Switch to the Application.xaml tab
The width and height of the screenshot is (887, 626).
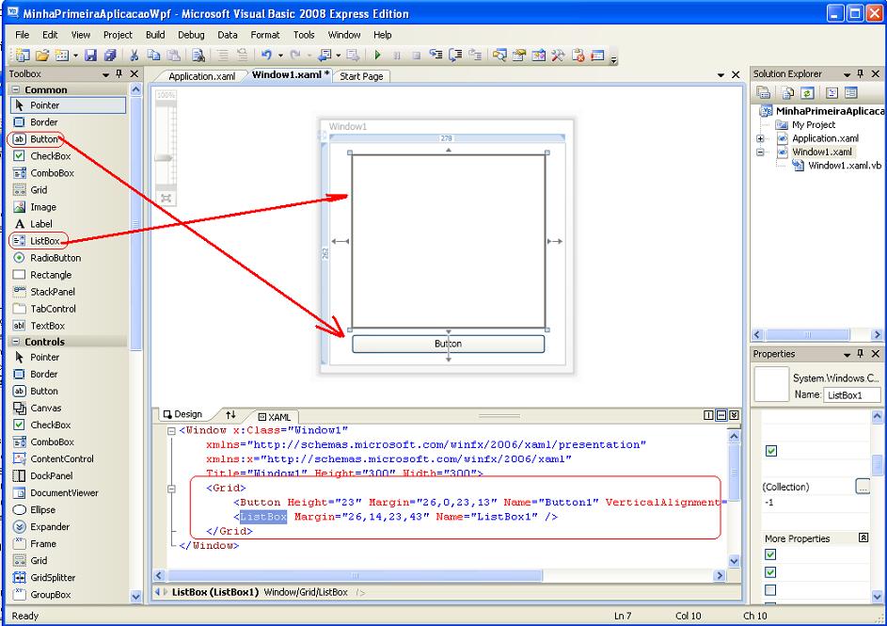click(x=201, y=76)
